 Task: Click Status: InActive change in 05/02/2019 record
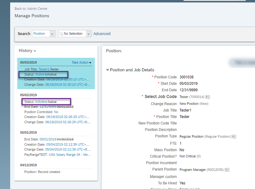click(x=40, y=102)
